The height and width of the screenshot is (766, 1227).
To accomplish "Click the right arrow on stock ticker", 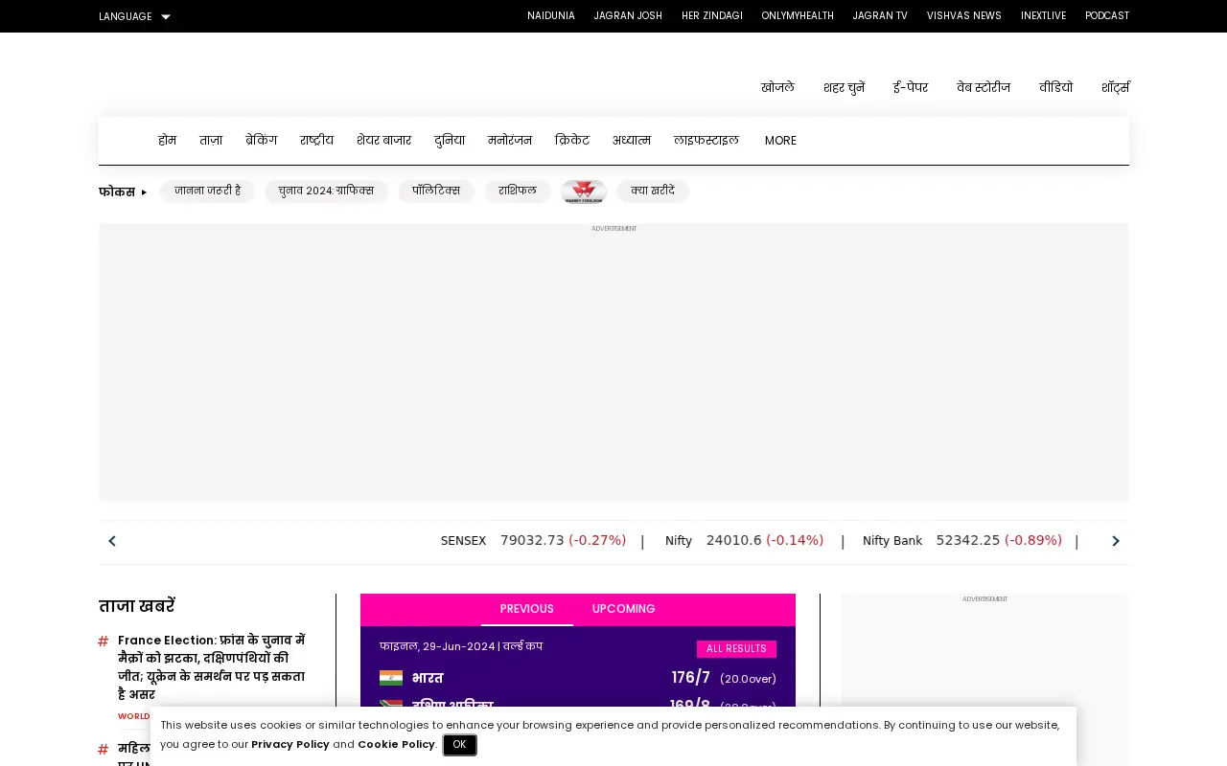I will [1115, 541].
